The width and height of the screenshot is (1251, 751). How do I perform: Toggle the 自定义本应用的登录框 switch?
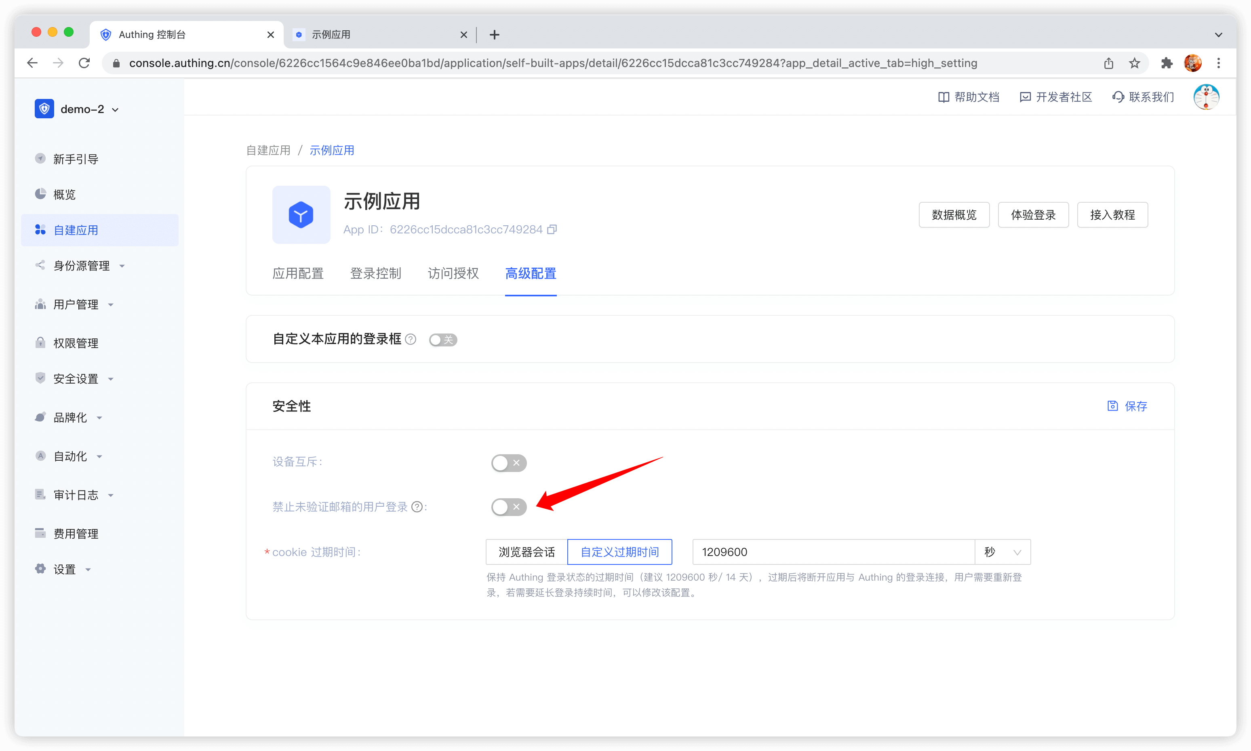pyautogui.click(x=443, y=340)
